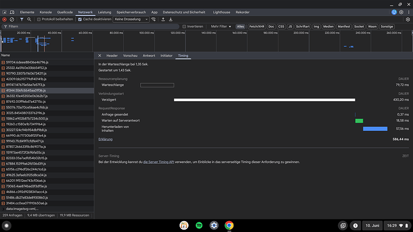
Task: Import HAR file upload icon
Action: 163,19
